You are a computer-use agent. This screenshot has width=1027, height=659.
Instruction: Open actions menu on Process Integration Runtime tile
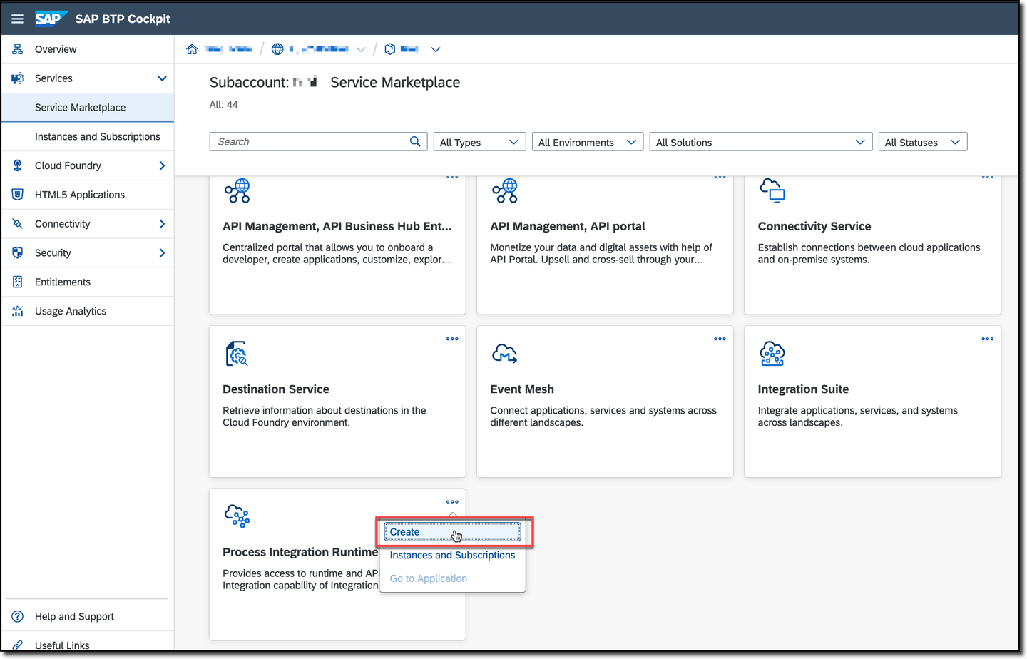pyautogui.click(x=452, y=501)
